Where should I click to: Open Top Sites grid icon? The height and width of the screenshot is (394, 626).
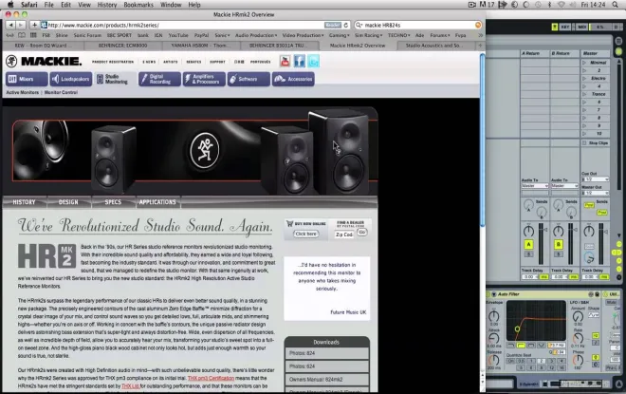pyautogui.click(x=33, y=35)
